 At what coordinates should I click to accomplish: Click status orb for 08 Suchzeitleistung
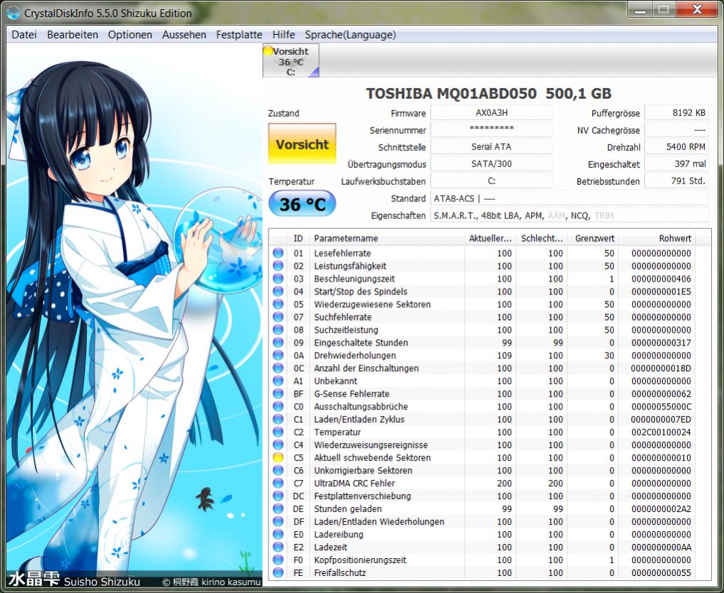click(278, 330)
